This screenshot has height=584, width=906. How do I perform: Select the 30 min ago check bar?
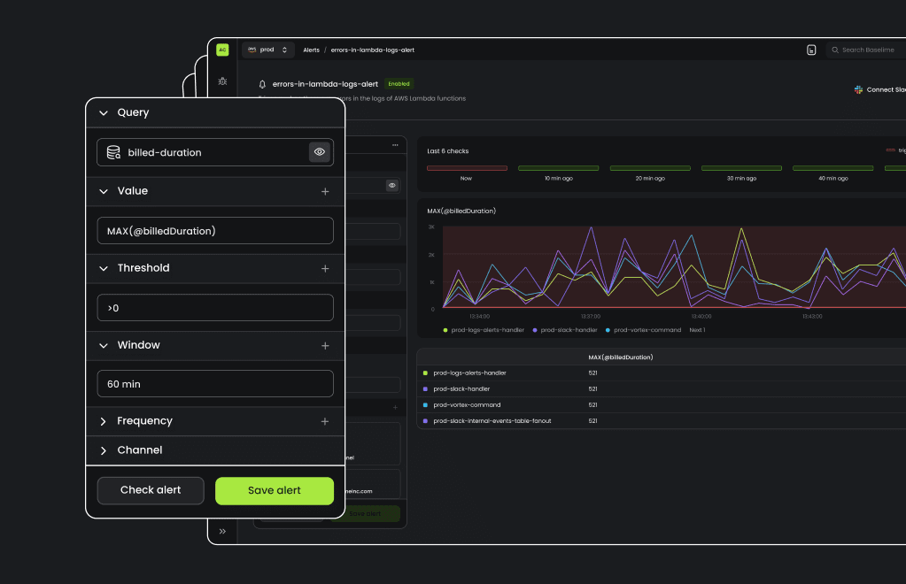click(741, 168)
